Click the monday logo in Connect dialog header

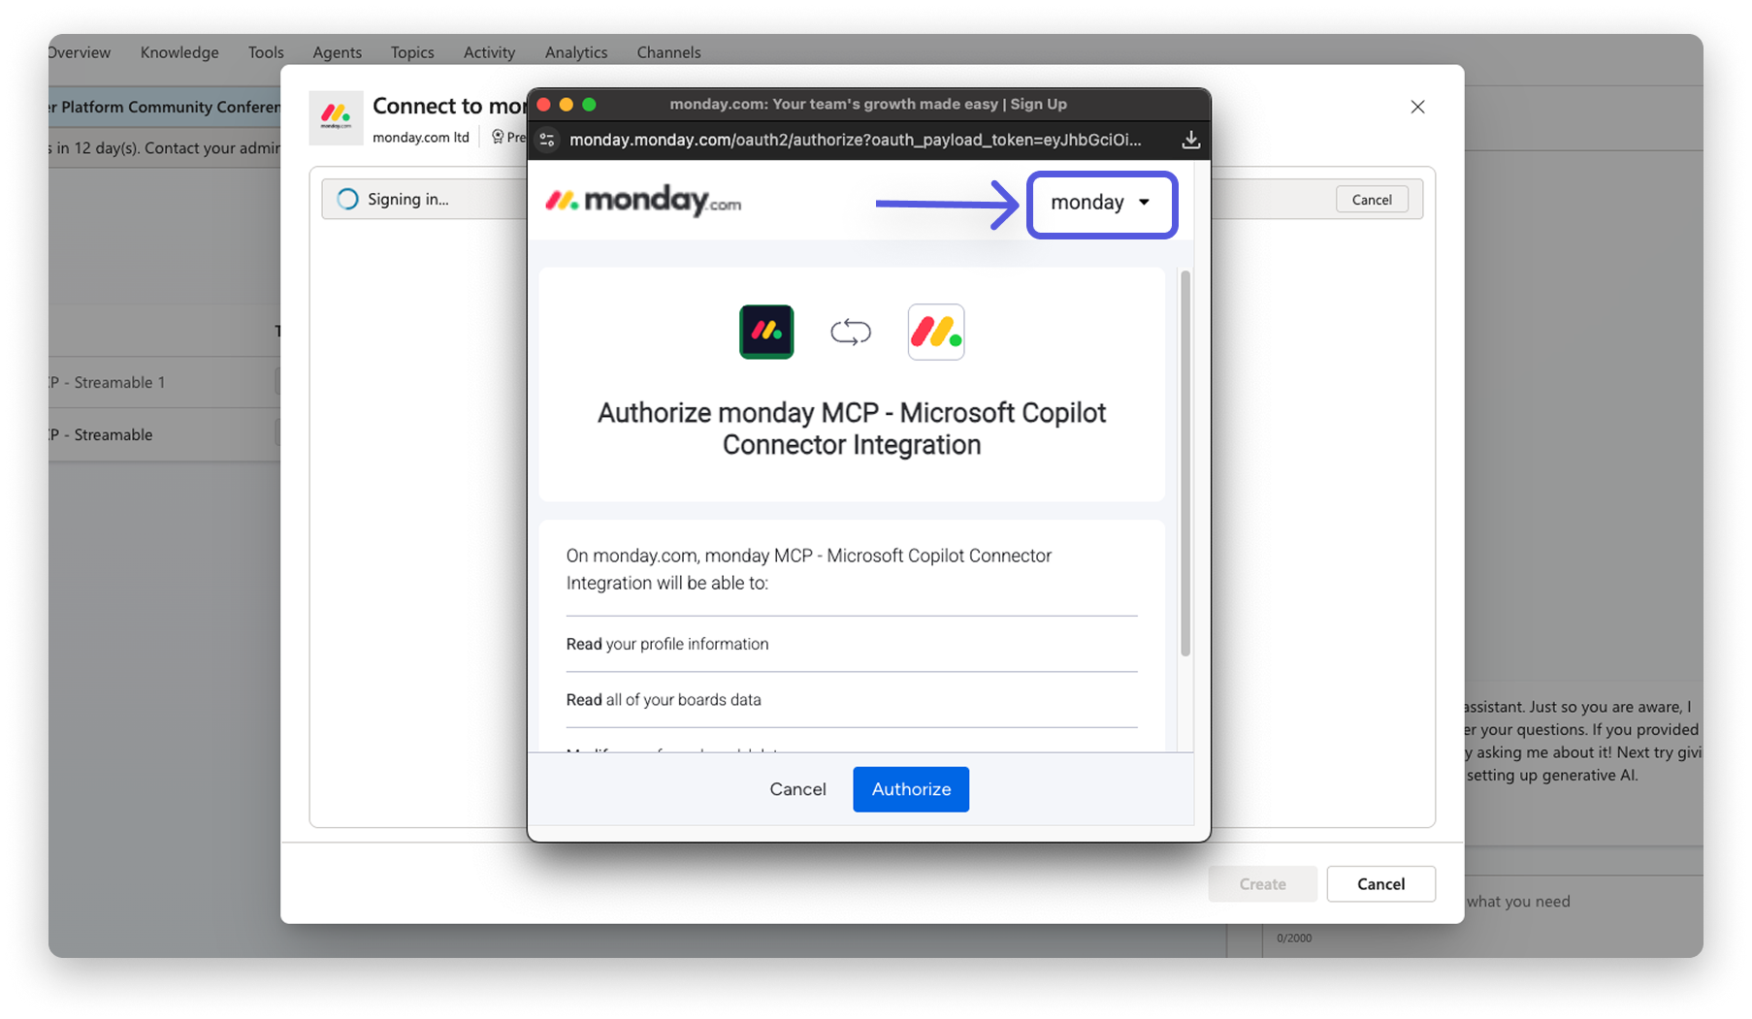336,117
